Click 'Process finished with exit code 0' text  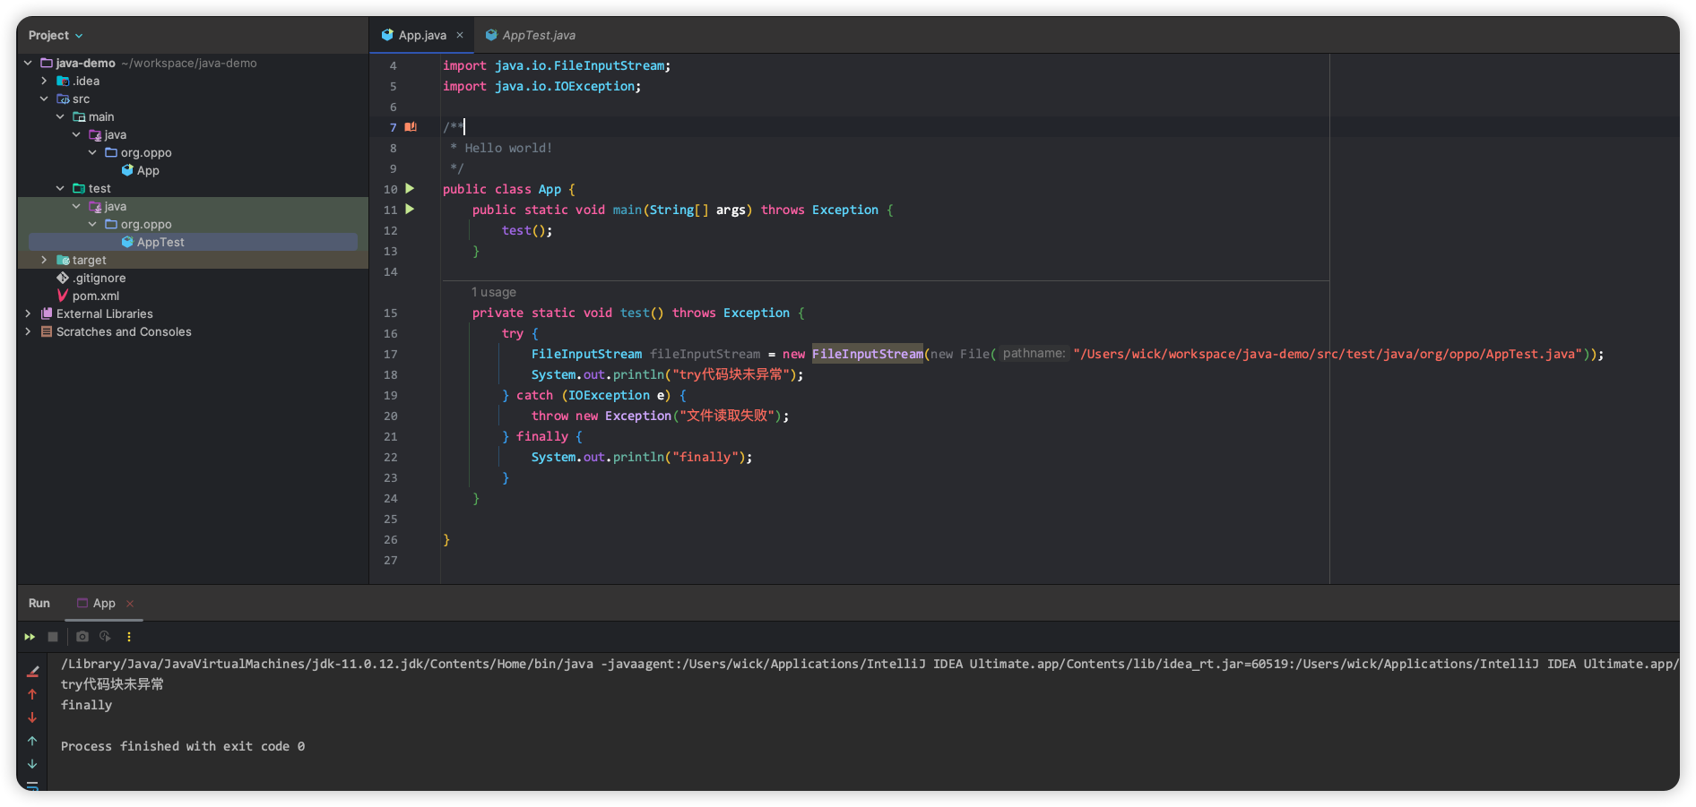(x=183, y=746)
